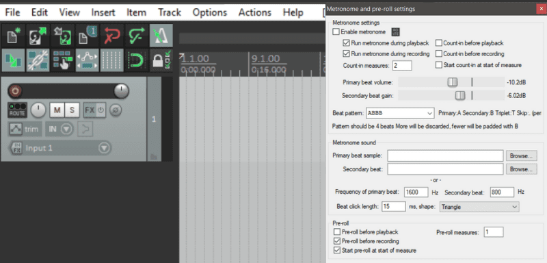Toggle the item grouping chain icon
547x263 pixels.
38,60
